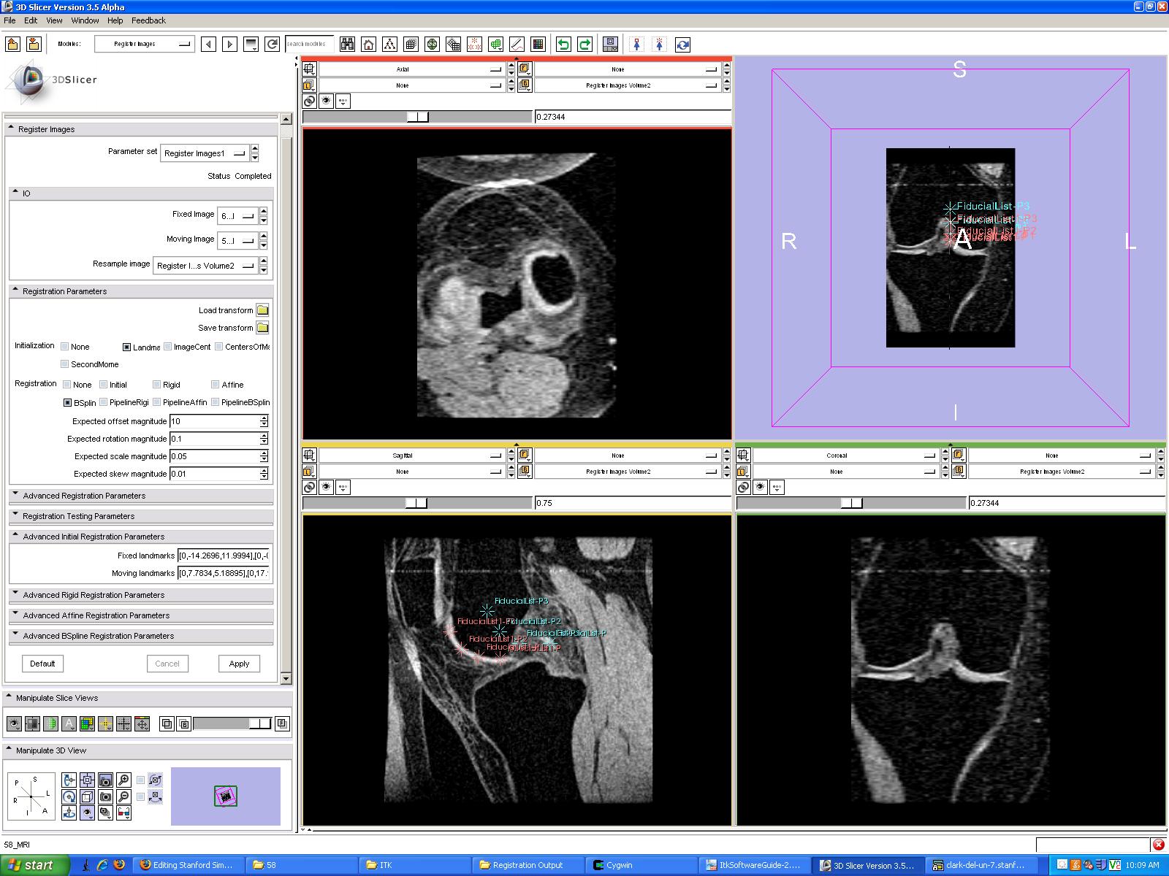Click the Cancel button
Image resolution: width=1169 pixels, height=876 pixels.
(167, 664)
